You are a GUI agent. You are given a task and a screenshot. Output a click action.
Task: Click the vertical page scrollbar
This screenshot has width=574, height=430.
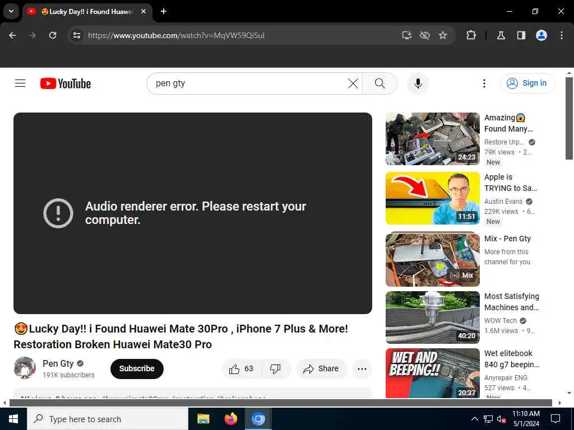[x=569, y=118]
